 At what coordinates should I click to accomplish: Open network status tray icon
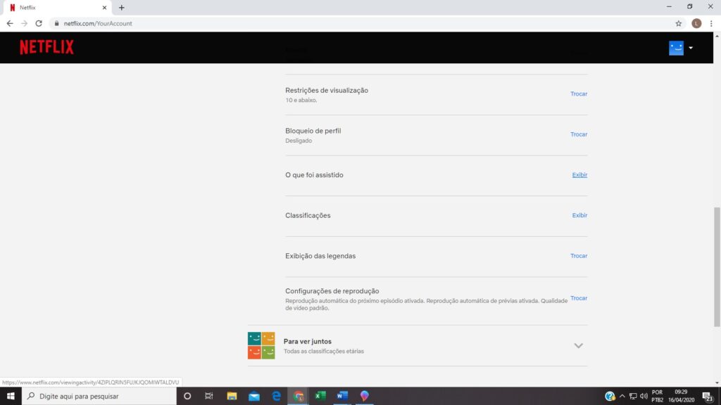(x=633, y=396)
